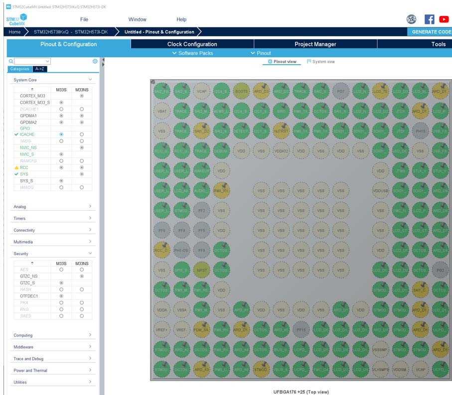
Task: Select the BOOT0 pin on the chip
Action: [x=241, y=91]
